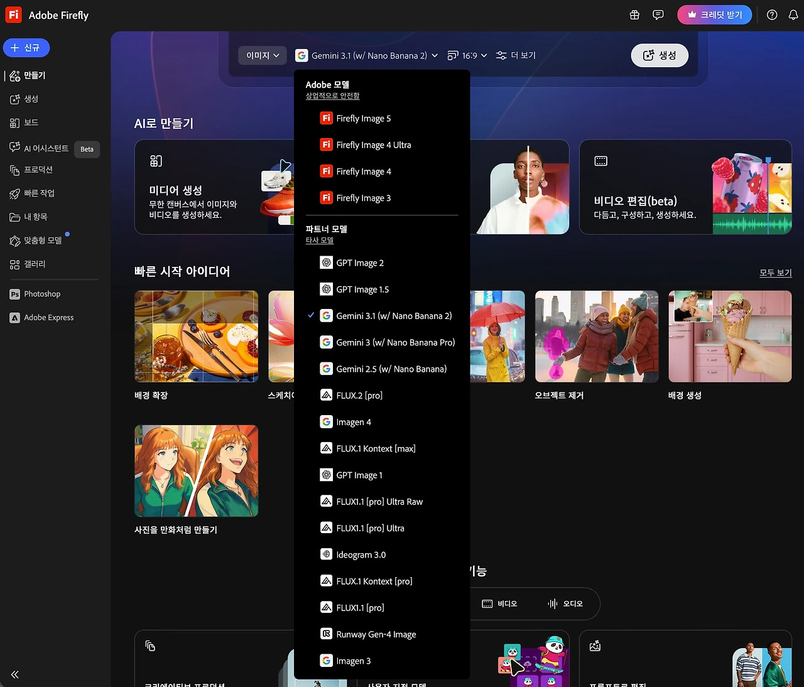Choose Imagen 3 model

click(x=382, y=661)
